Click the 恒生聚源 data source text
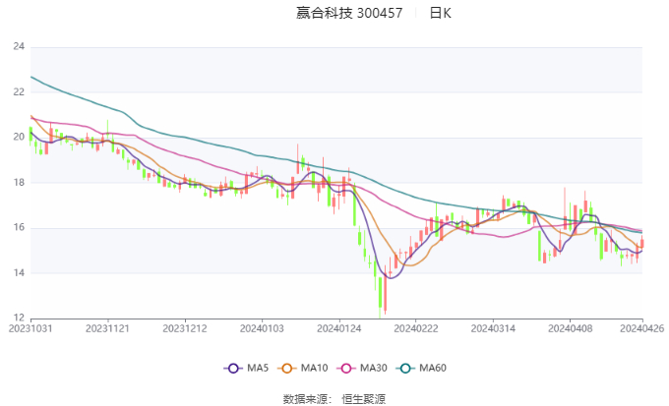This screenshot has height=406, width=669. pos(363,398)
